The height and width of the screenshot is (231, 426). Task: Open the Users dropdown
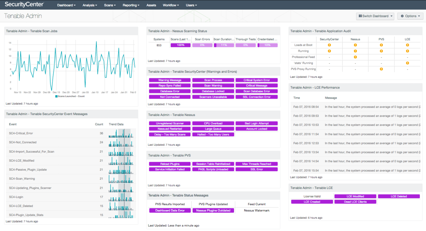pos(191,5)
